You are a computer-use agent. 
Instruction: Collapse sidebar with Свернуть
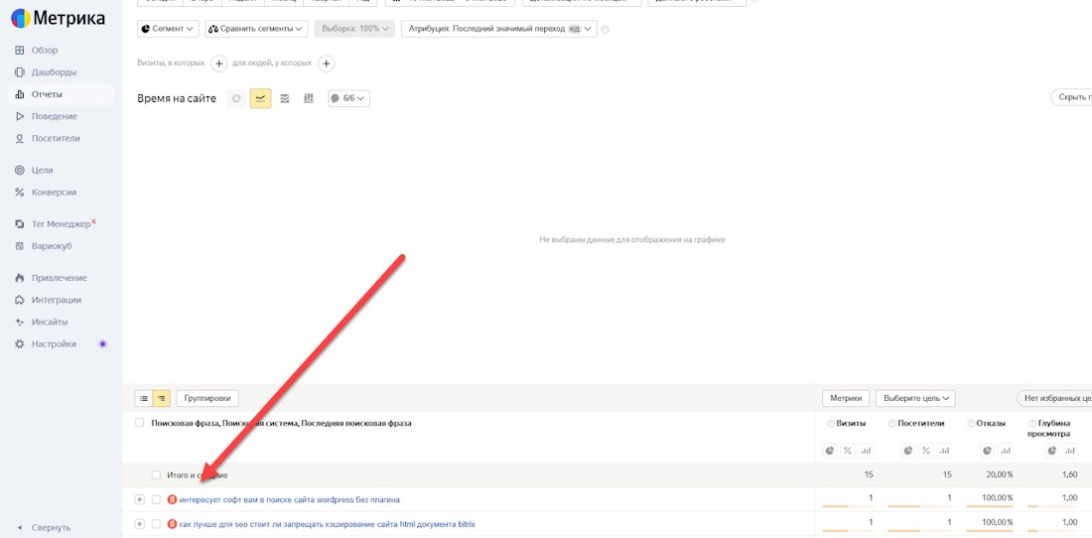point(50,527)
